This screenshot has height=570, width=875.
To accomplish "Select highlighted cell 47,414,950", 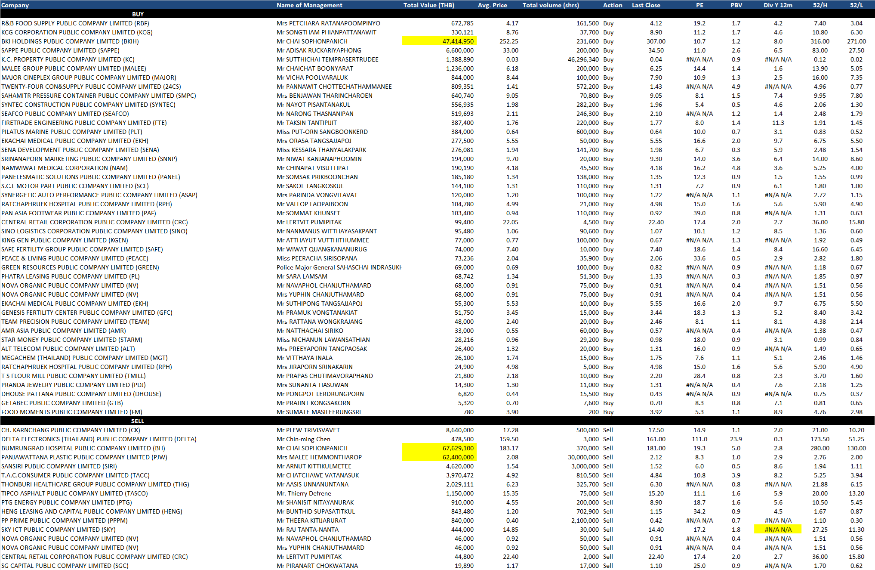I will (x=439, y=41).
